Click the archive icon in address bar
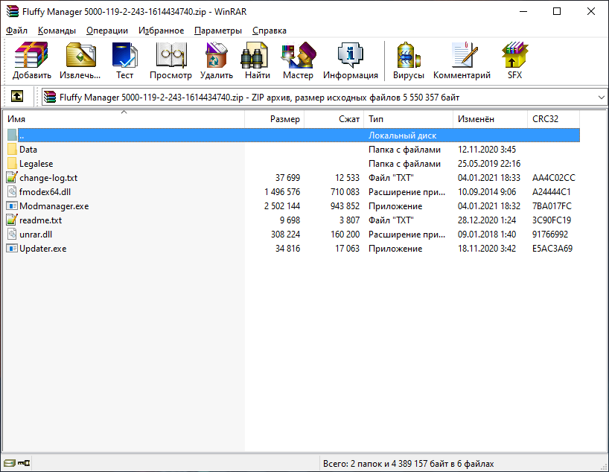Screen dimensions: 609x472 50,97
